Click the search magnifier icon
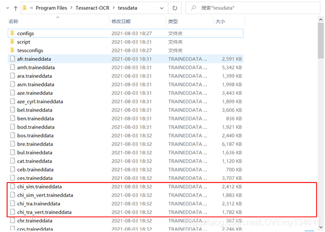 click(x=194, y=8)
